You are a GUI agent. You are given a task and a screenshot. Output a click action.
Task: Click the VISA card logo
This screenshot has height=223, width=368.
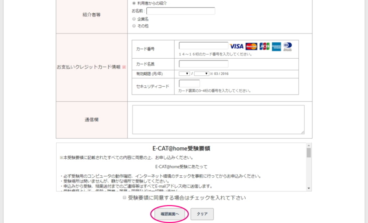click(x=236, y=46)
